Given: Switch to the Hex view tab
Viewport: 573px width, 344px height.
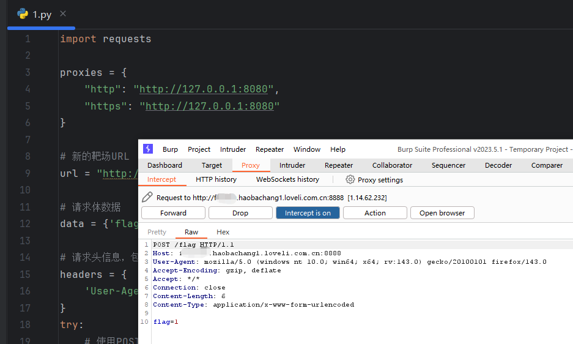Looking at the screenshot, I should click(x=223, y=232).
